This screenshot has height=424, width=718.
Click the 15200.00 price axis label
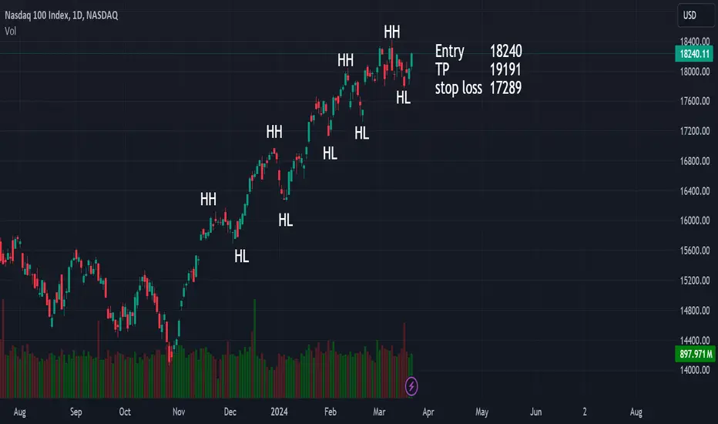(x=695, y=281)
